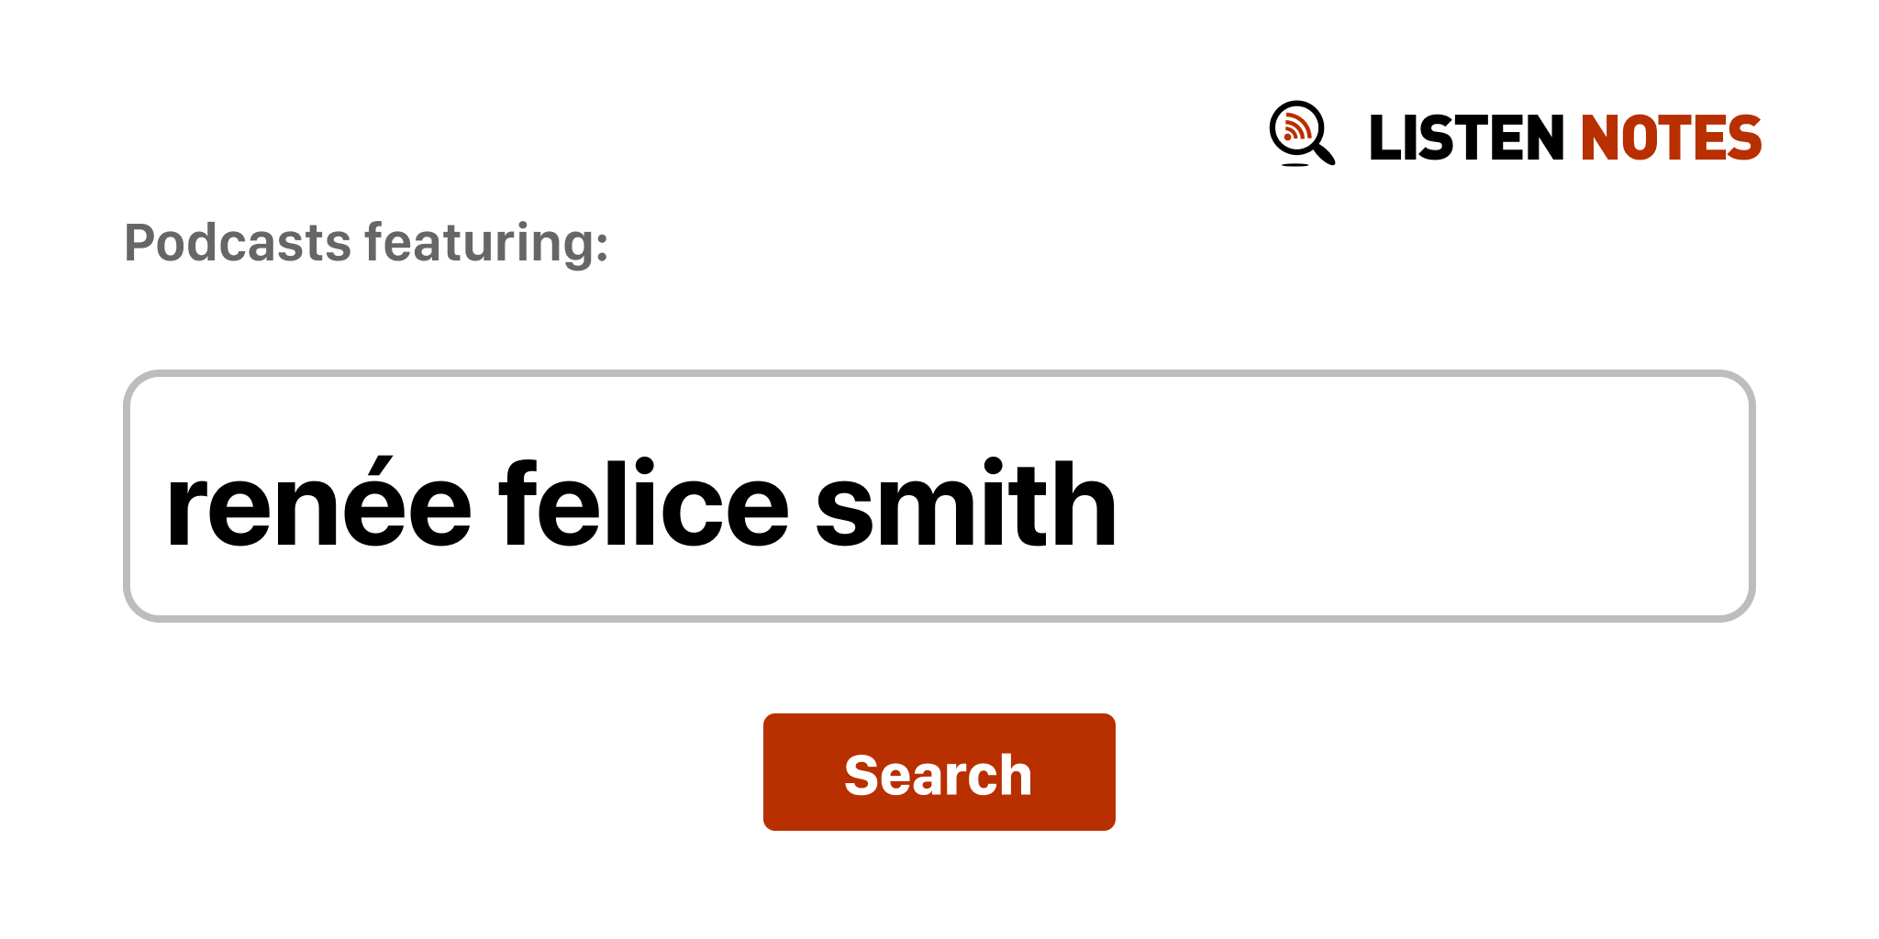Click the RSS signal symbol inside the magnifier
The height and width of the screenshot is (939, 1879).
1295,127
